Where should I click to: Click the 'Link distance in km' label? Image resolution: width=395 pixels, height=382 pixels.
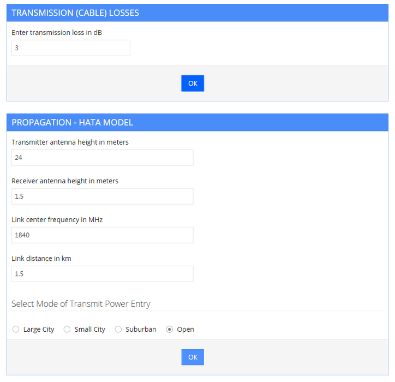41,259
